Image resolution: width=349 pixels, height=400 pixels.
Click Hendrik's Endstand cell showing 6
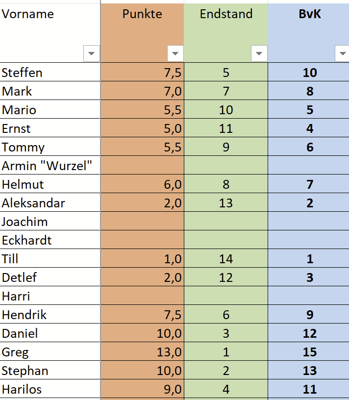tap(226, 315)
